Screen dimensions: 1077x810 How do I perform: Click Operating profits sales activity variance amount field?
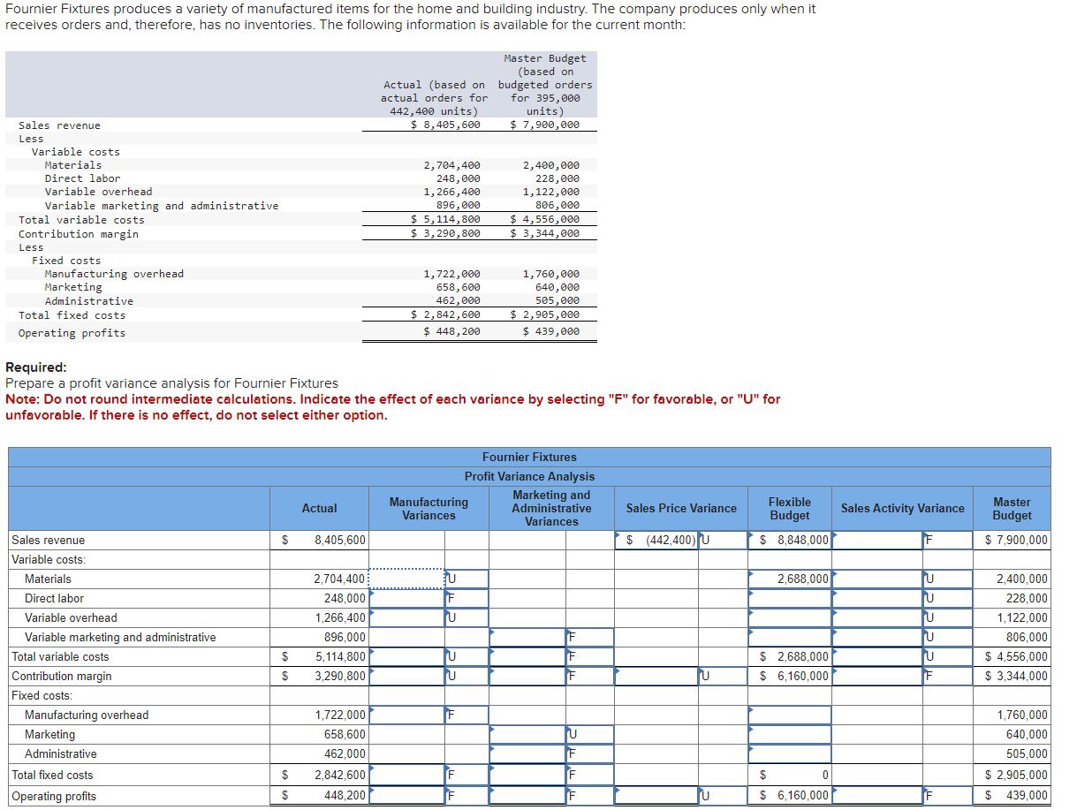878,796
